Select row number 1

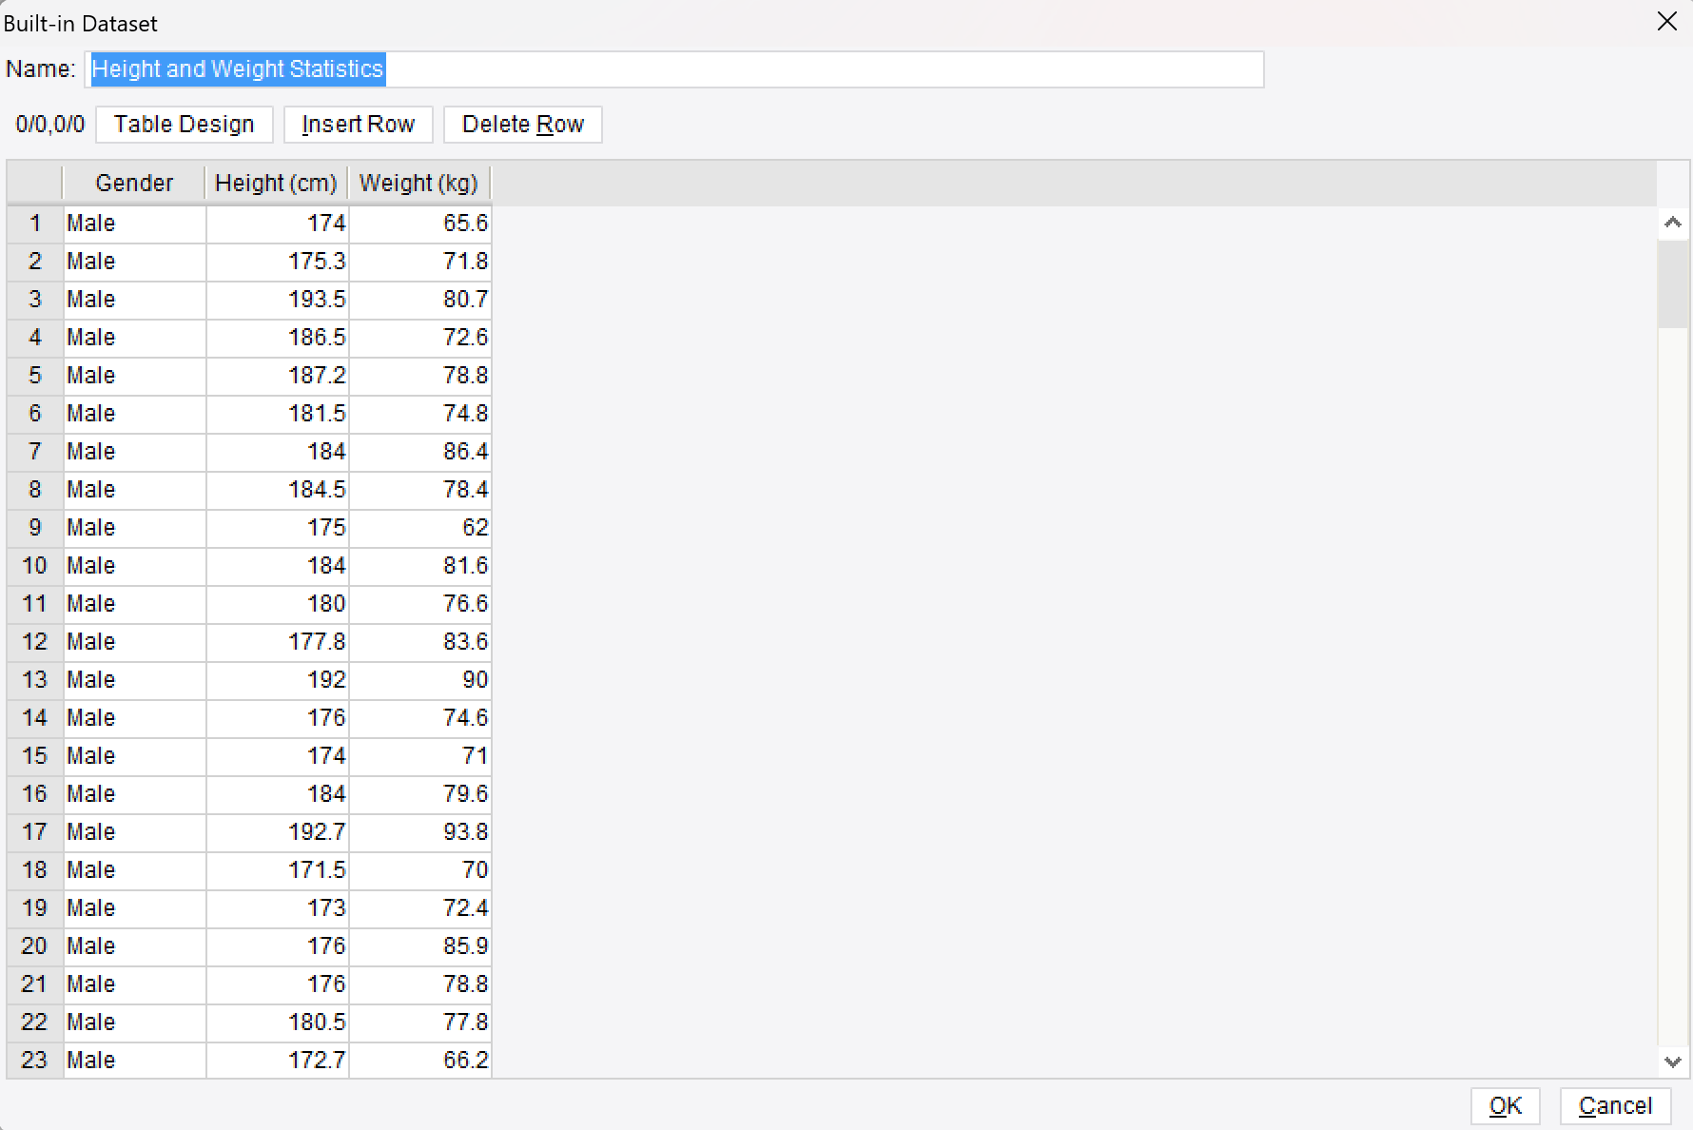click(x=34, y=223)
